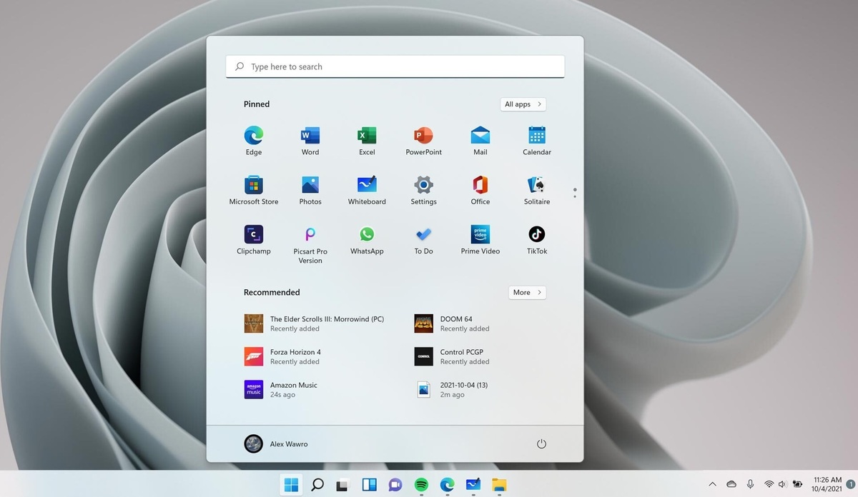The width and height of the screenshot is (858, 497).
Task: Launch the Office app
Action: point(480,190)
